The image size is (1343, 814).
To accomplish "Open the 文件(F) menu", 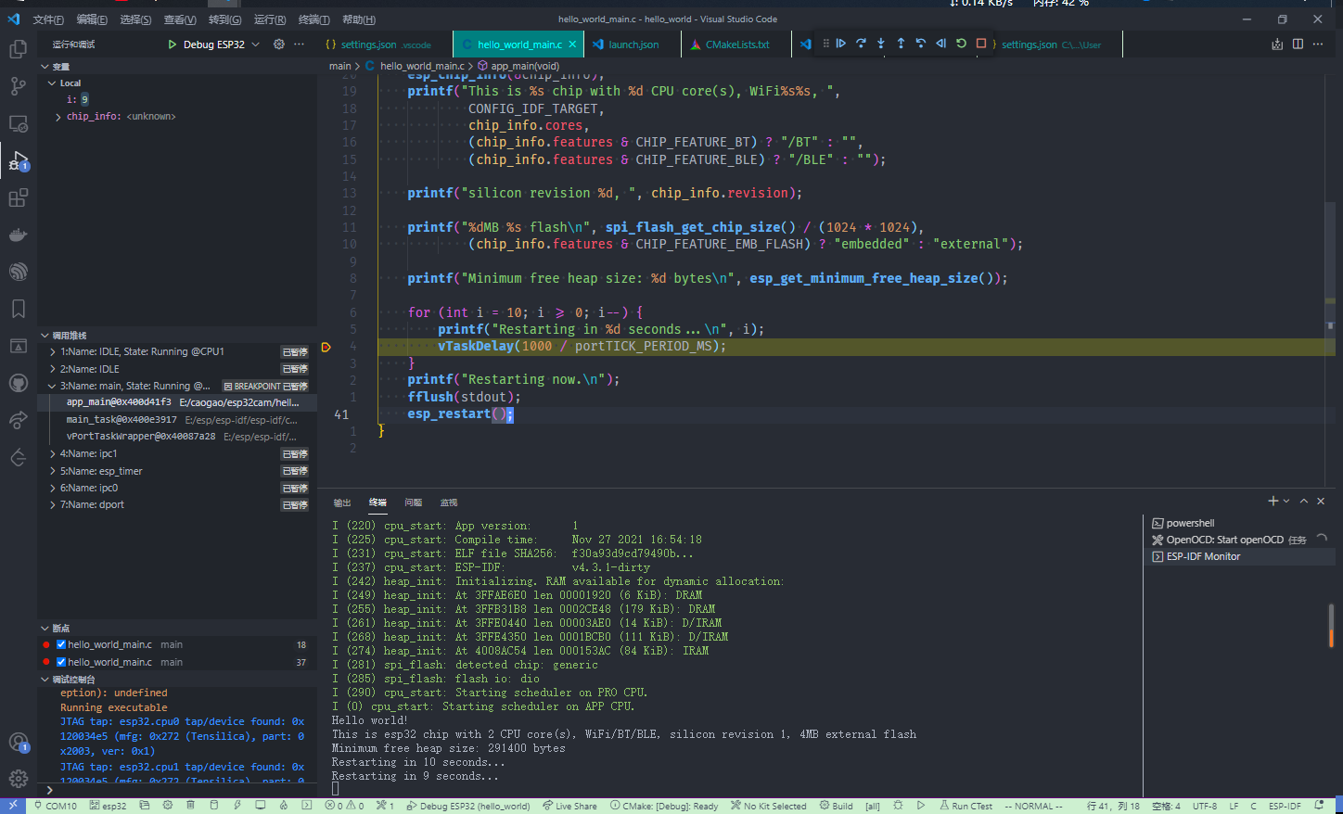I will [x=48, y=19].
